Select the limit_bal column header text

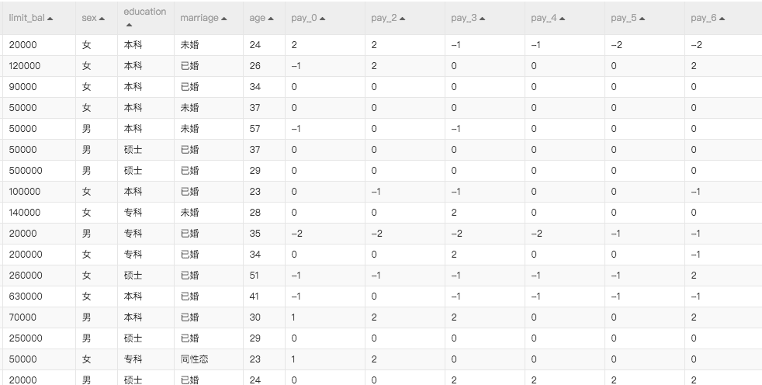pos(27,18)
